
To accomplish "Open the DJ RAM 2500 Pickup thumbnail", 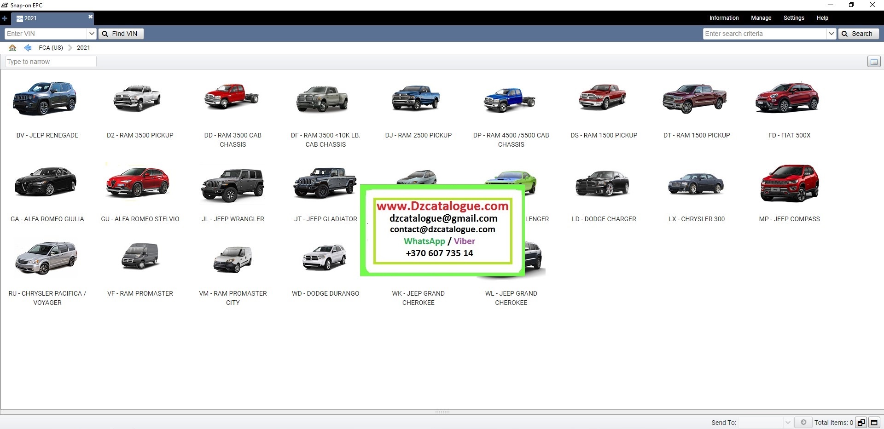I will tap(416, 98).
